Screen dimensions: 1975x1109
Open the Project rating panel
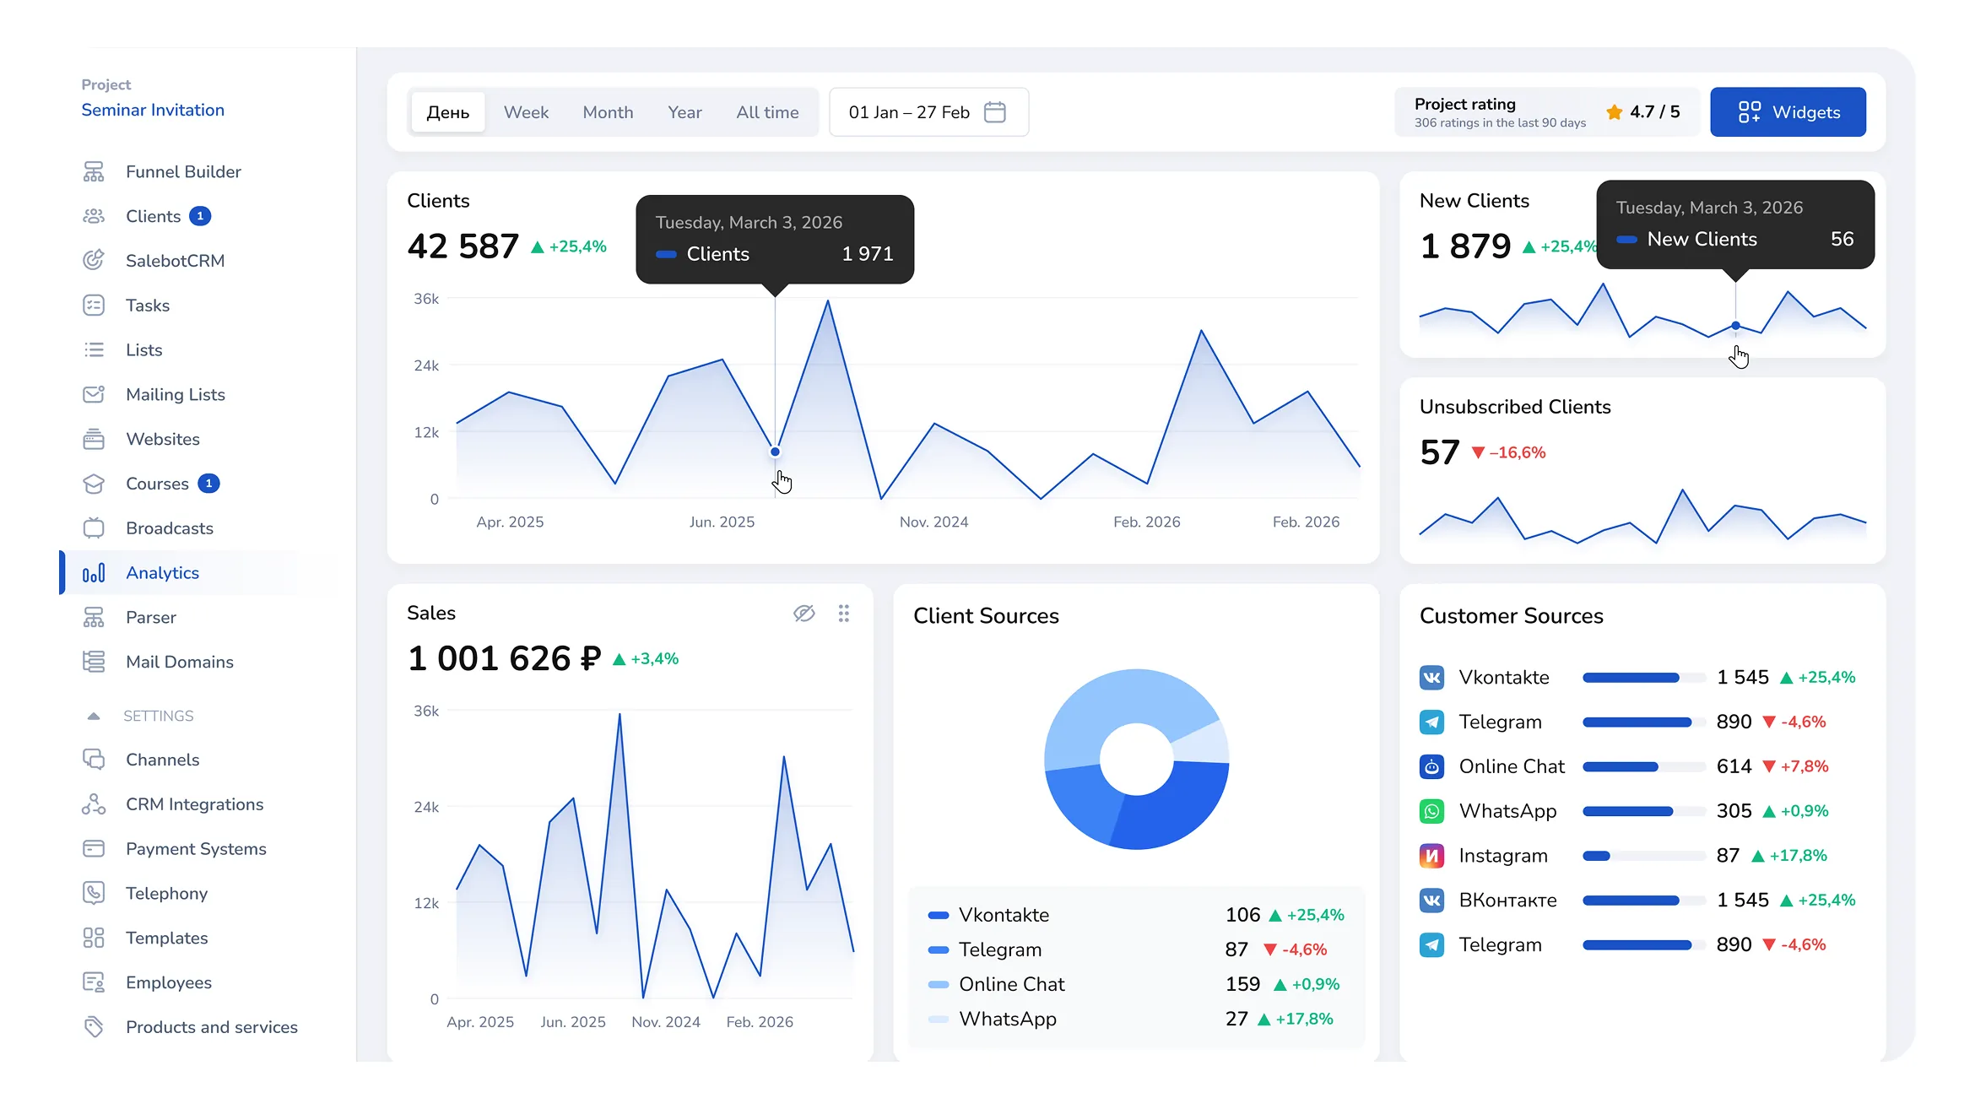pos(1546,112)
